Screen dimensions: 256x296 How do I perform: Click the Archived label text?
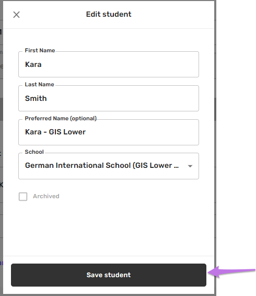click(x=46, y=196)
